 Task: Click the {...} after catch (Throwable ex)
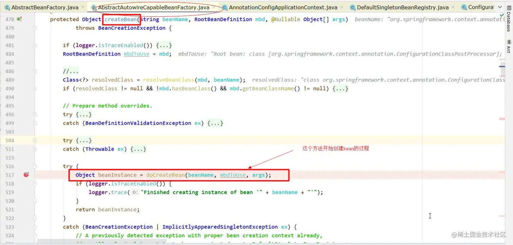138,149
